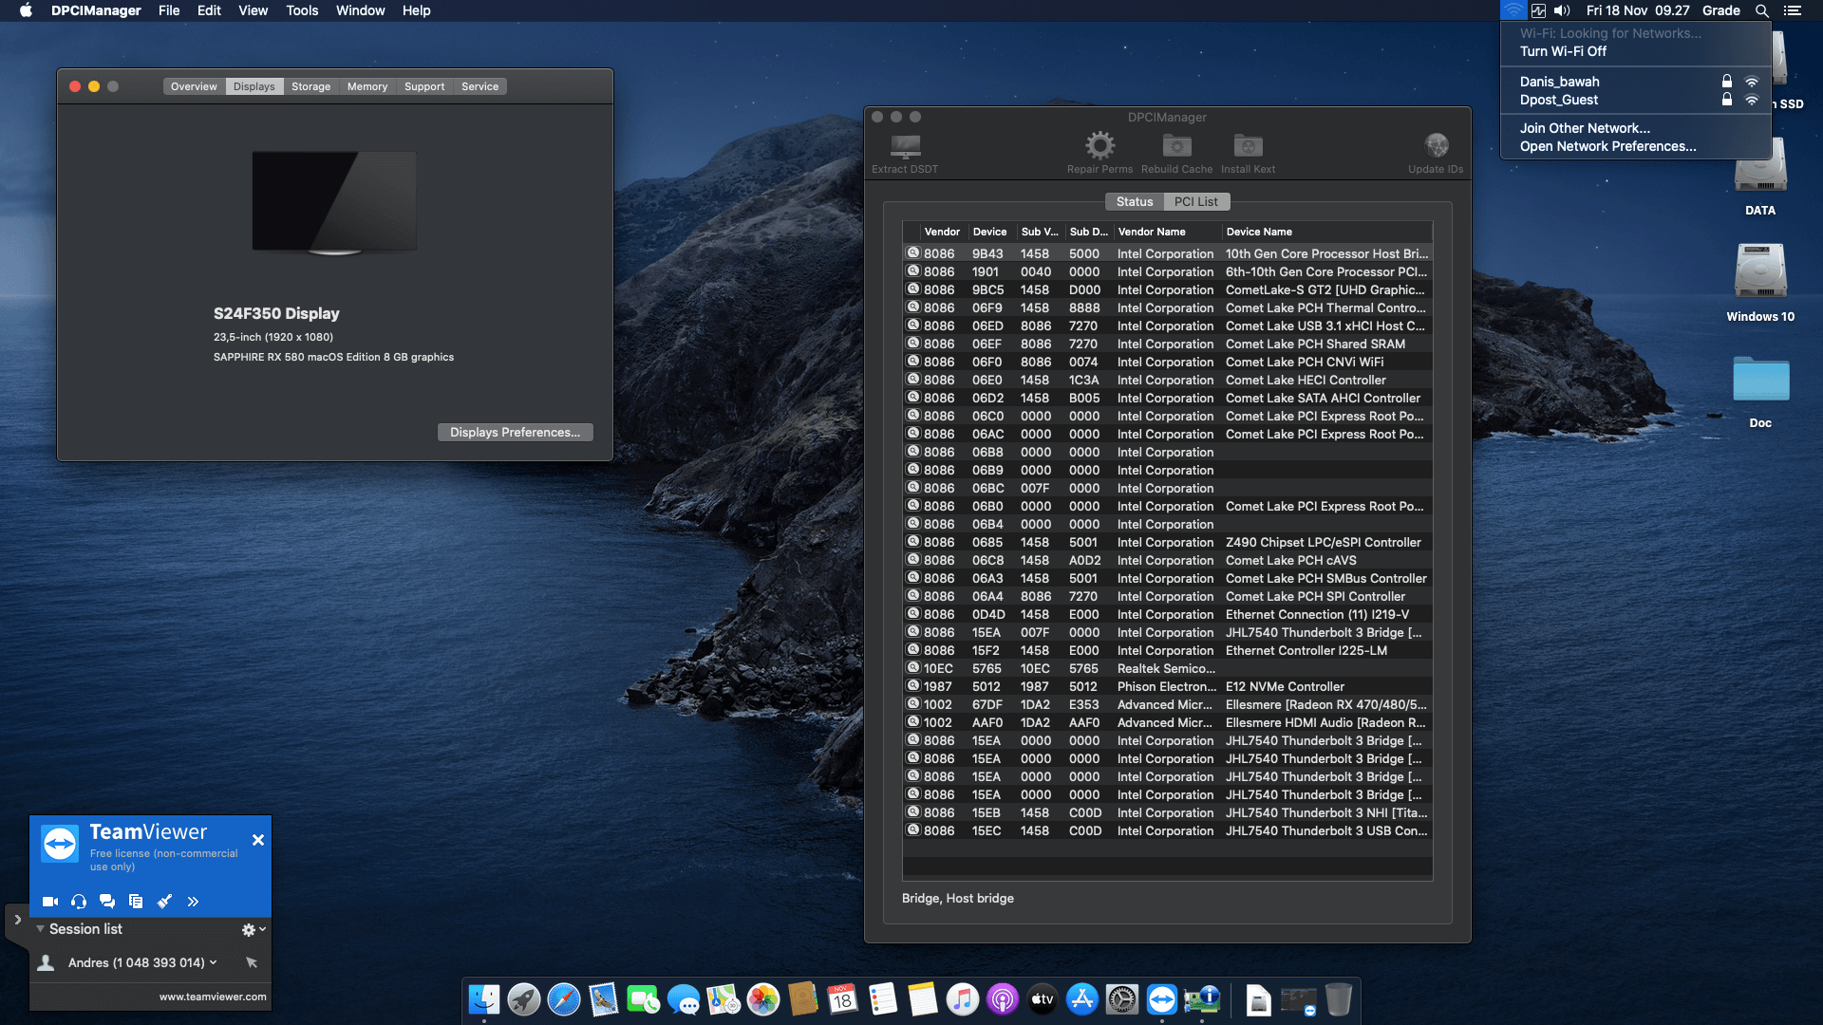Collapse the TeamViewer side panel arrow
The height and width of the screenshot is (1025, 1823).
tap(17, 919)
